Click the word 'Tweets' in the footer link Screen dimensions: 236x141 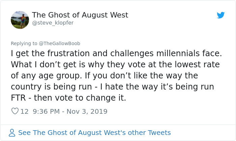click(159, 133)
